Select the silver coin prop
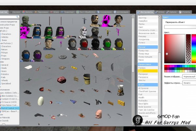The width and height of the screenshot is (196, 131). click(63, 57)
